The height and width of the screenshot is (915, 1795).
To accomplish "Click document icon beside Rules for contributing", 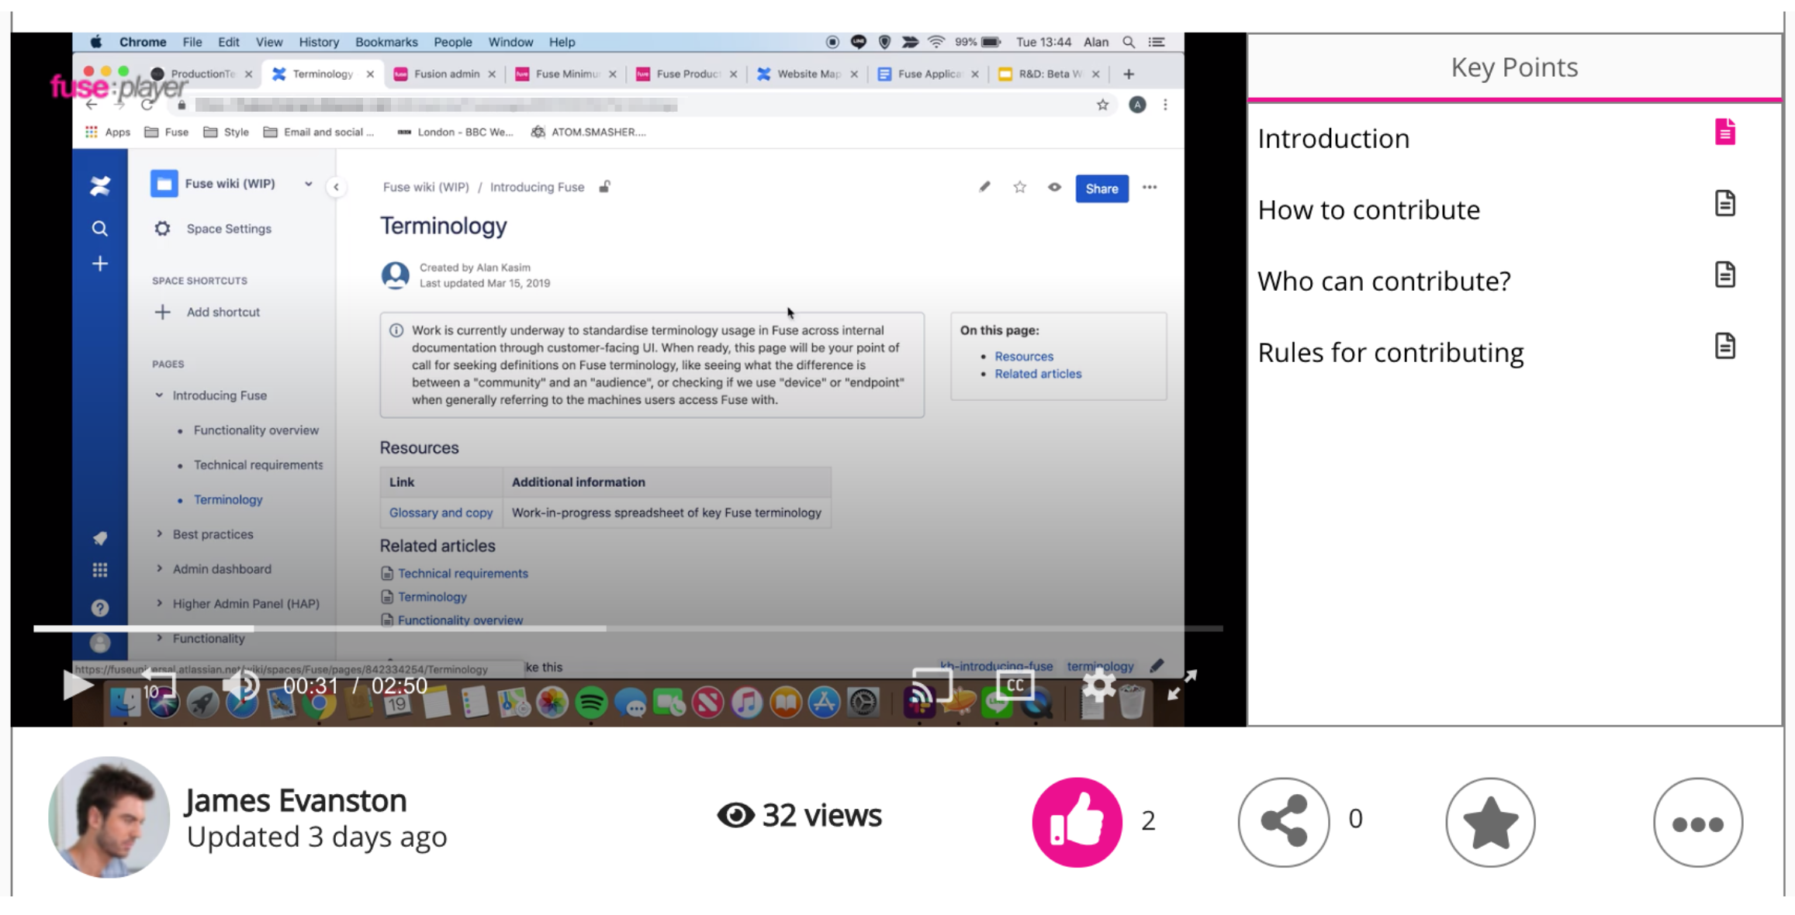I will point(1724,347).
